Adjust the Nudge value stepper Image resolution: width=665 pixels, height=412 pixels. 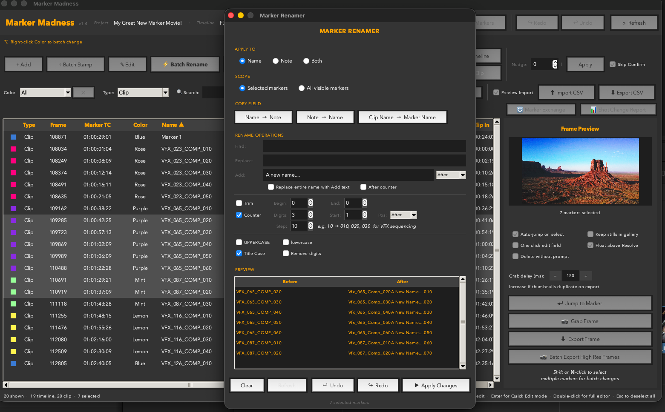pyautogui.click(x=555, y=64)
